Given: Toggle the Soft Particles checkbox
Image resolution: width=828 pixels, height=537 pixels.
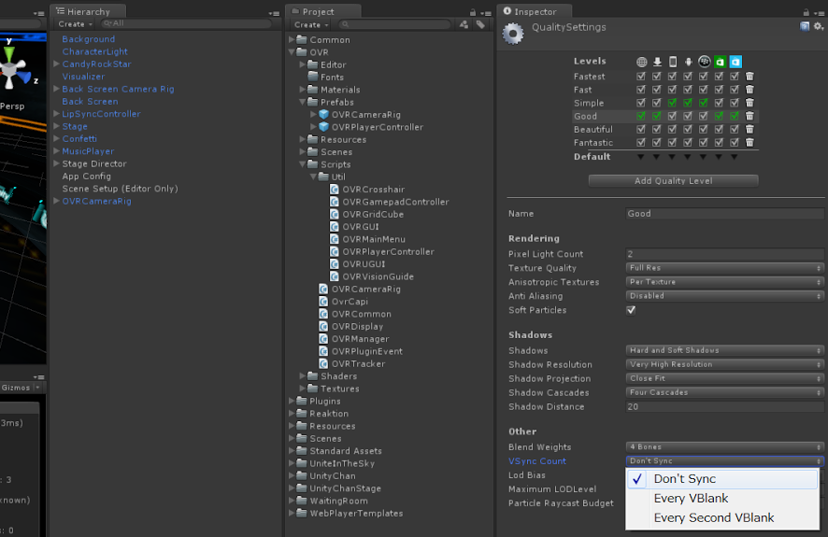Looking at the screenshot, I should click(631, 310).
